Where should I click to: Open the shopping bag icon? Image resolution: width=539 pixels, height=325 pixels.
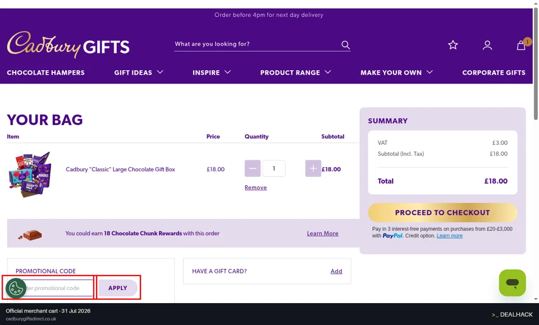(x=522, y=45)
